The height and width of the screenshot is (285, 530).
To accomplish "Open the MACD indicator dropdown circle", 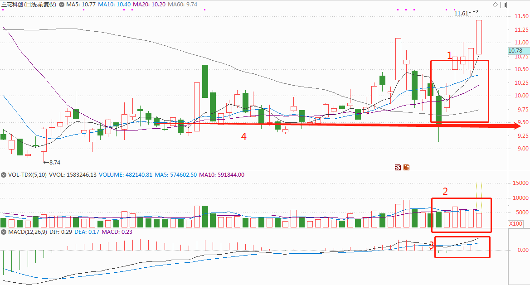I will click(4, 232).
